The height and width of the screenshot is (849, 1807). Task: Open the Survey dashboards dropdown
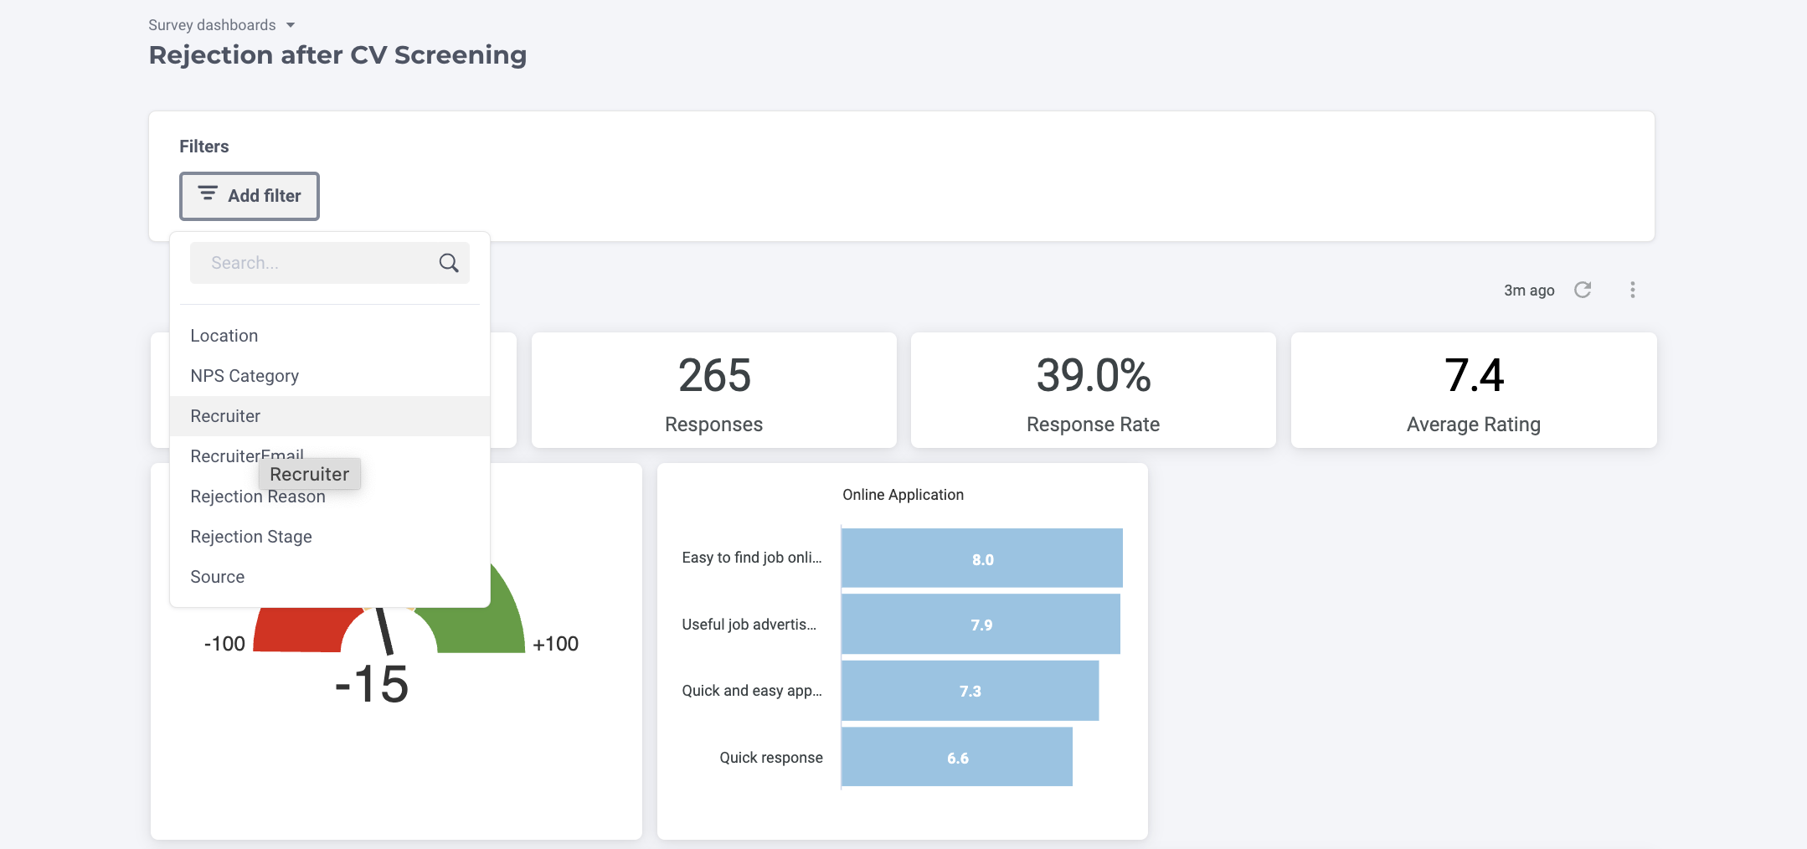[x=221, y=25]
